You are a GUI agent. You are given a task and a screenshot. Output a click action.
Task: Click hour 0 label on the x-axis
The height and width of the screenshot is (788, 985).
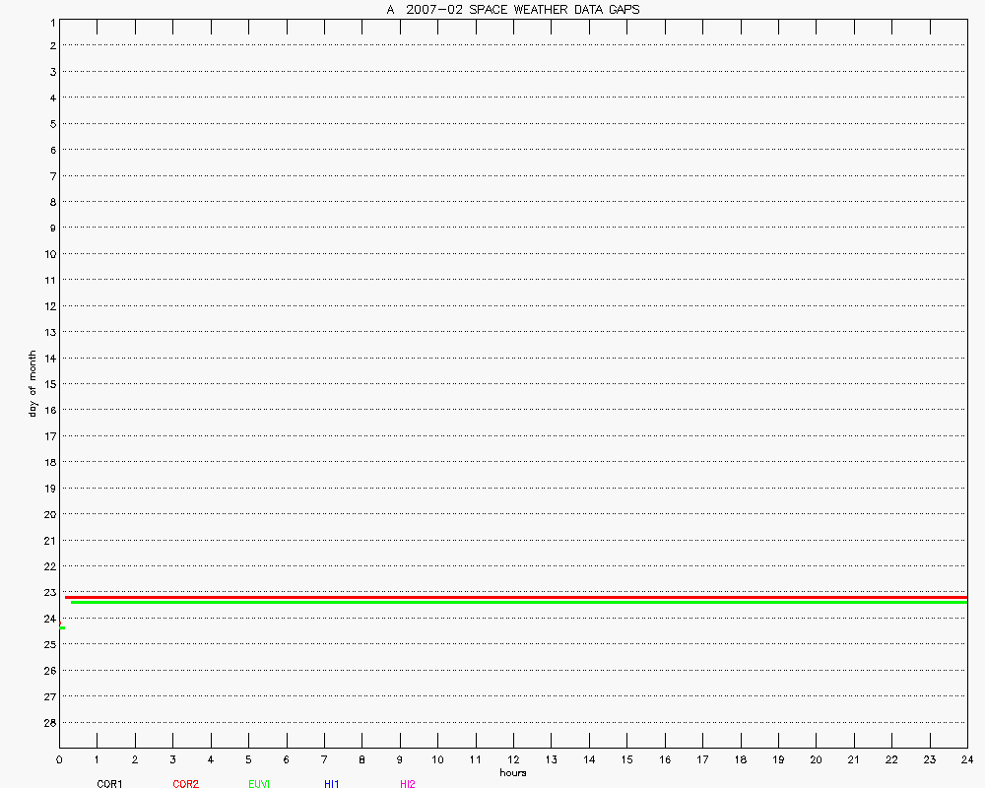[59, 759]
